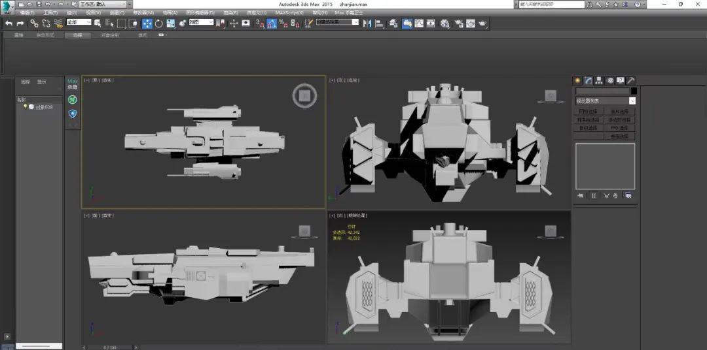
Task: Click the ViewCube in the top-left viewport
Action: pyautogui.click(x=304, y=95)
